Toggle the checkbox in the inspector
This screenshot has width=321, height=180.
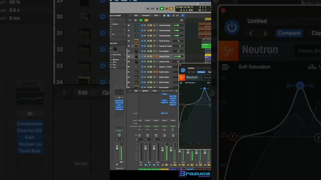pyautogui.click(x=113, y=57)
